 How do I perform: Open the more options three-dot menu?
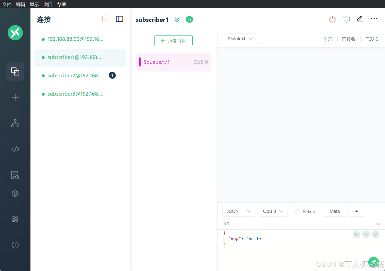[374, 19]
